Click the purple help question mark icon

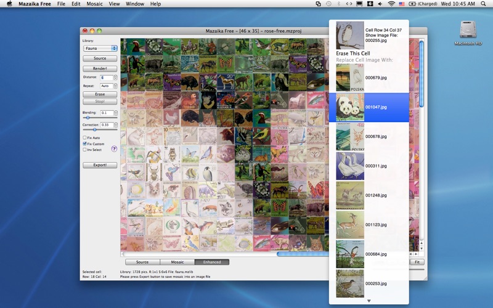[114, 148]
